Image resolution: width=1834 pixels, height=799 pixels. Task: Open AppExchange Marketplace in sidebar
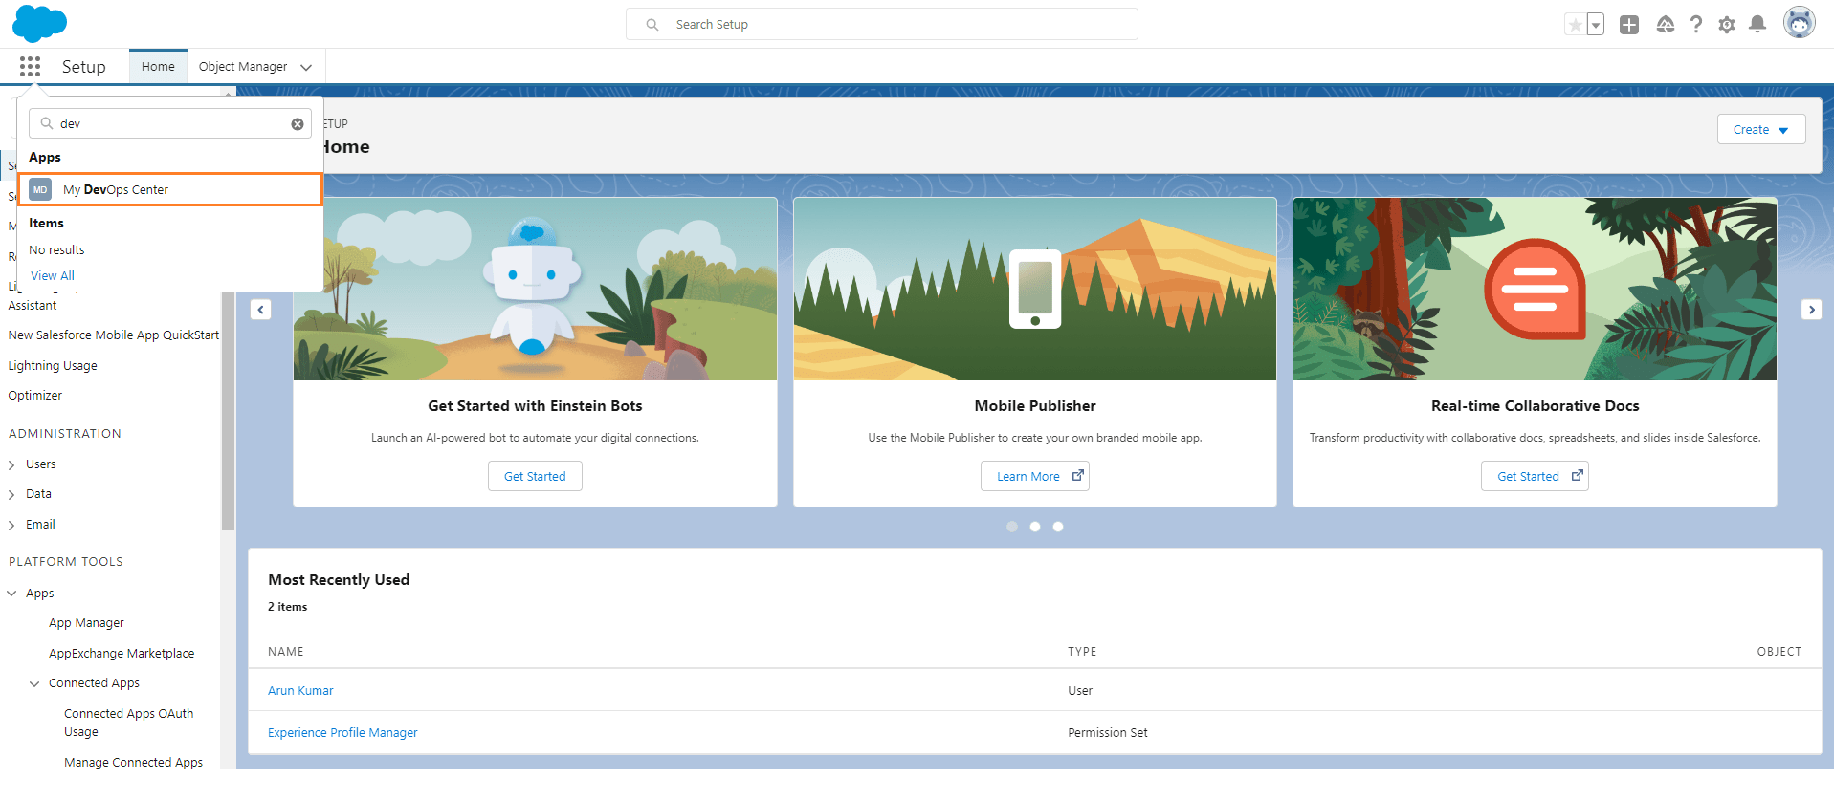[122, 654]
